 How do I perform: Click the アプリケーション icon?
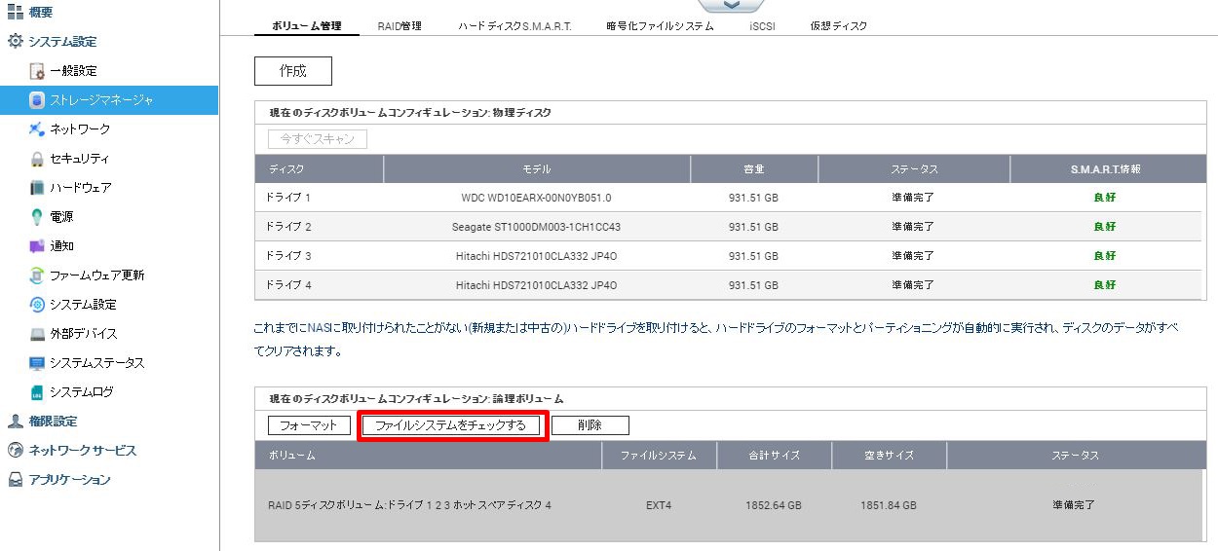[15, 480]
